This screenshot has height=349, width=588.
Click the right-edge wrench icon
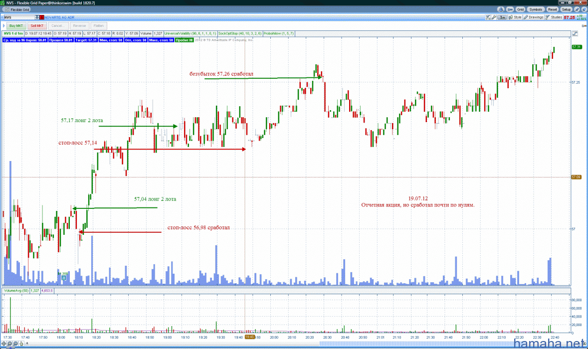(584, 25)
